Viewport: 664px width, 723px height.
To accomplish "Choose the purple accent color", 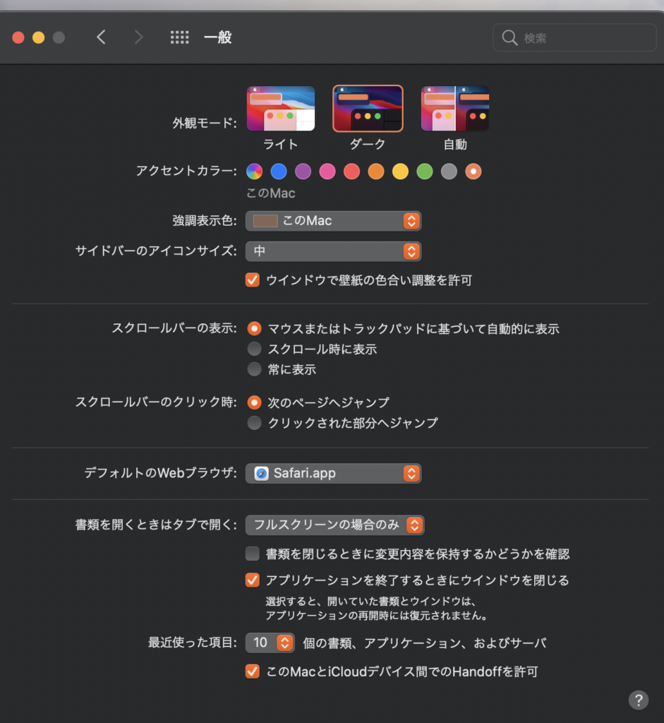I will (x=303, y=172).
